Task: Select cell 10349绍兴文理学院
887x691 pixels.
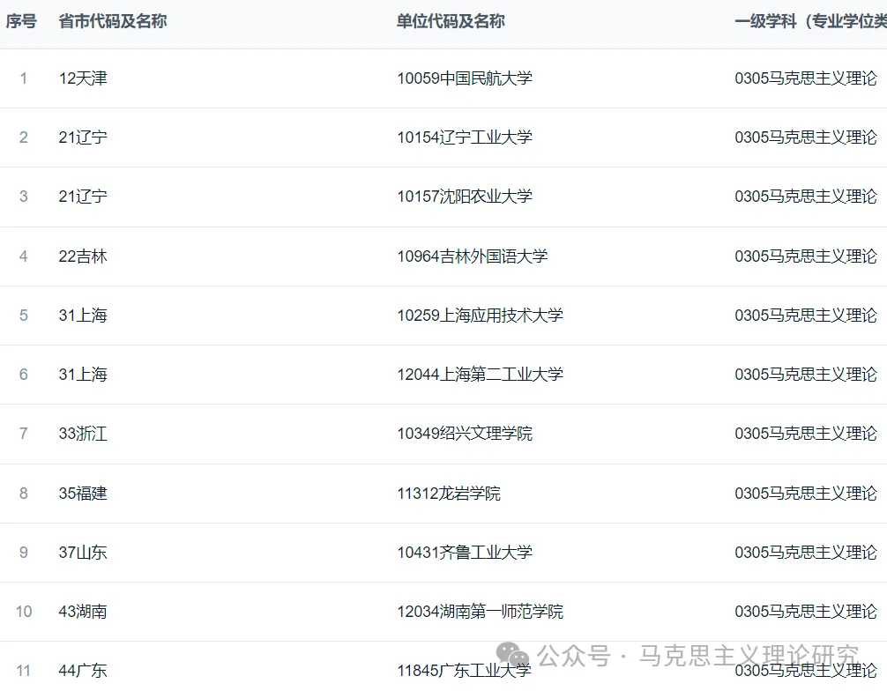Action: coord(465,434)
